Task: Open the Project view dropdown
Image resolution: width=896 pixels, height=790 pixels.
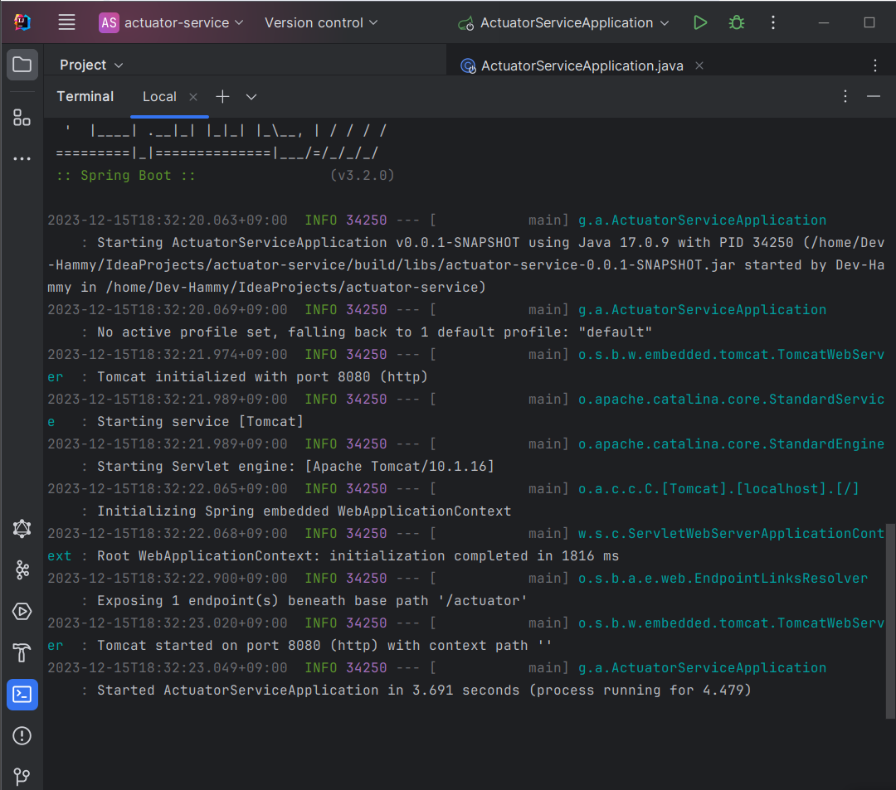Action: tap(90, 65)
